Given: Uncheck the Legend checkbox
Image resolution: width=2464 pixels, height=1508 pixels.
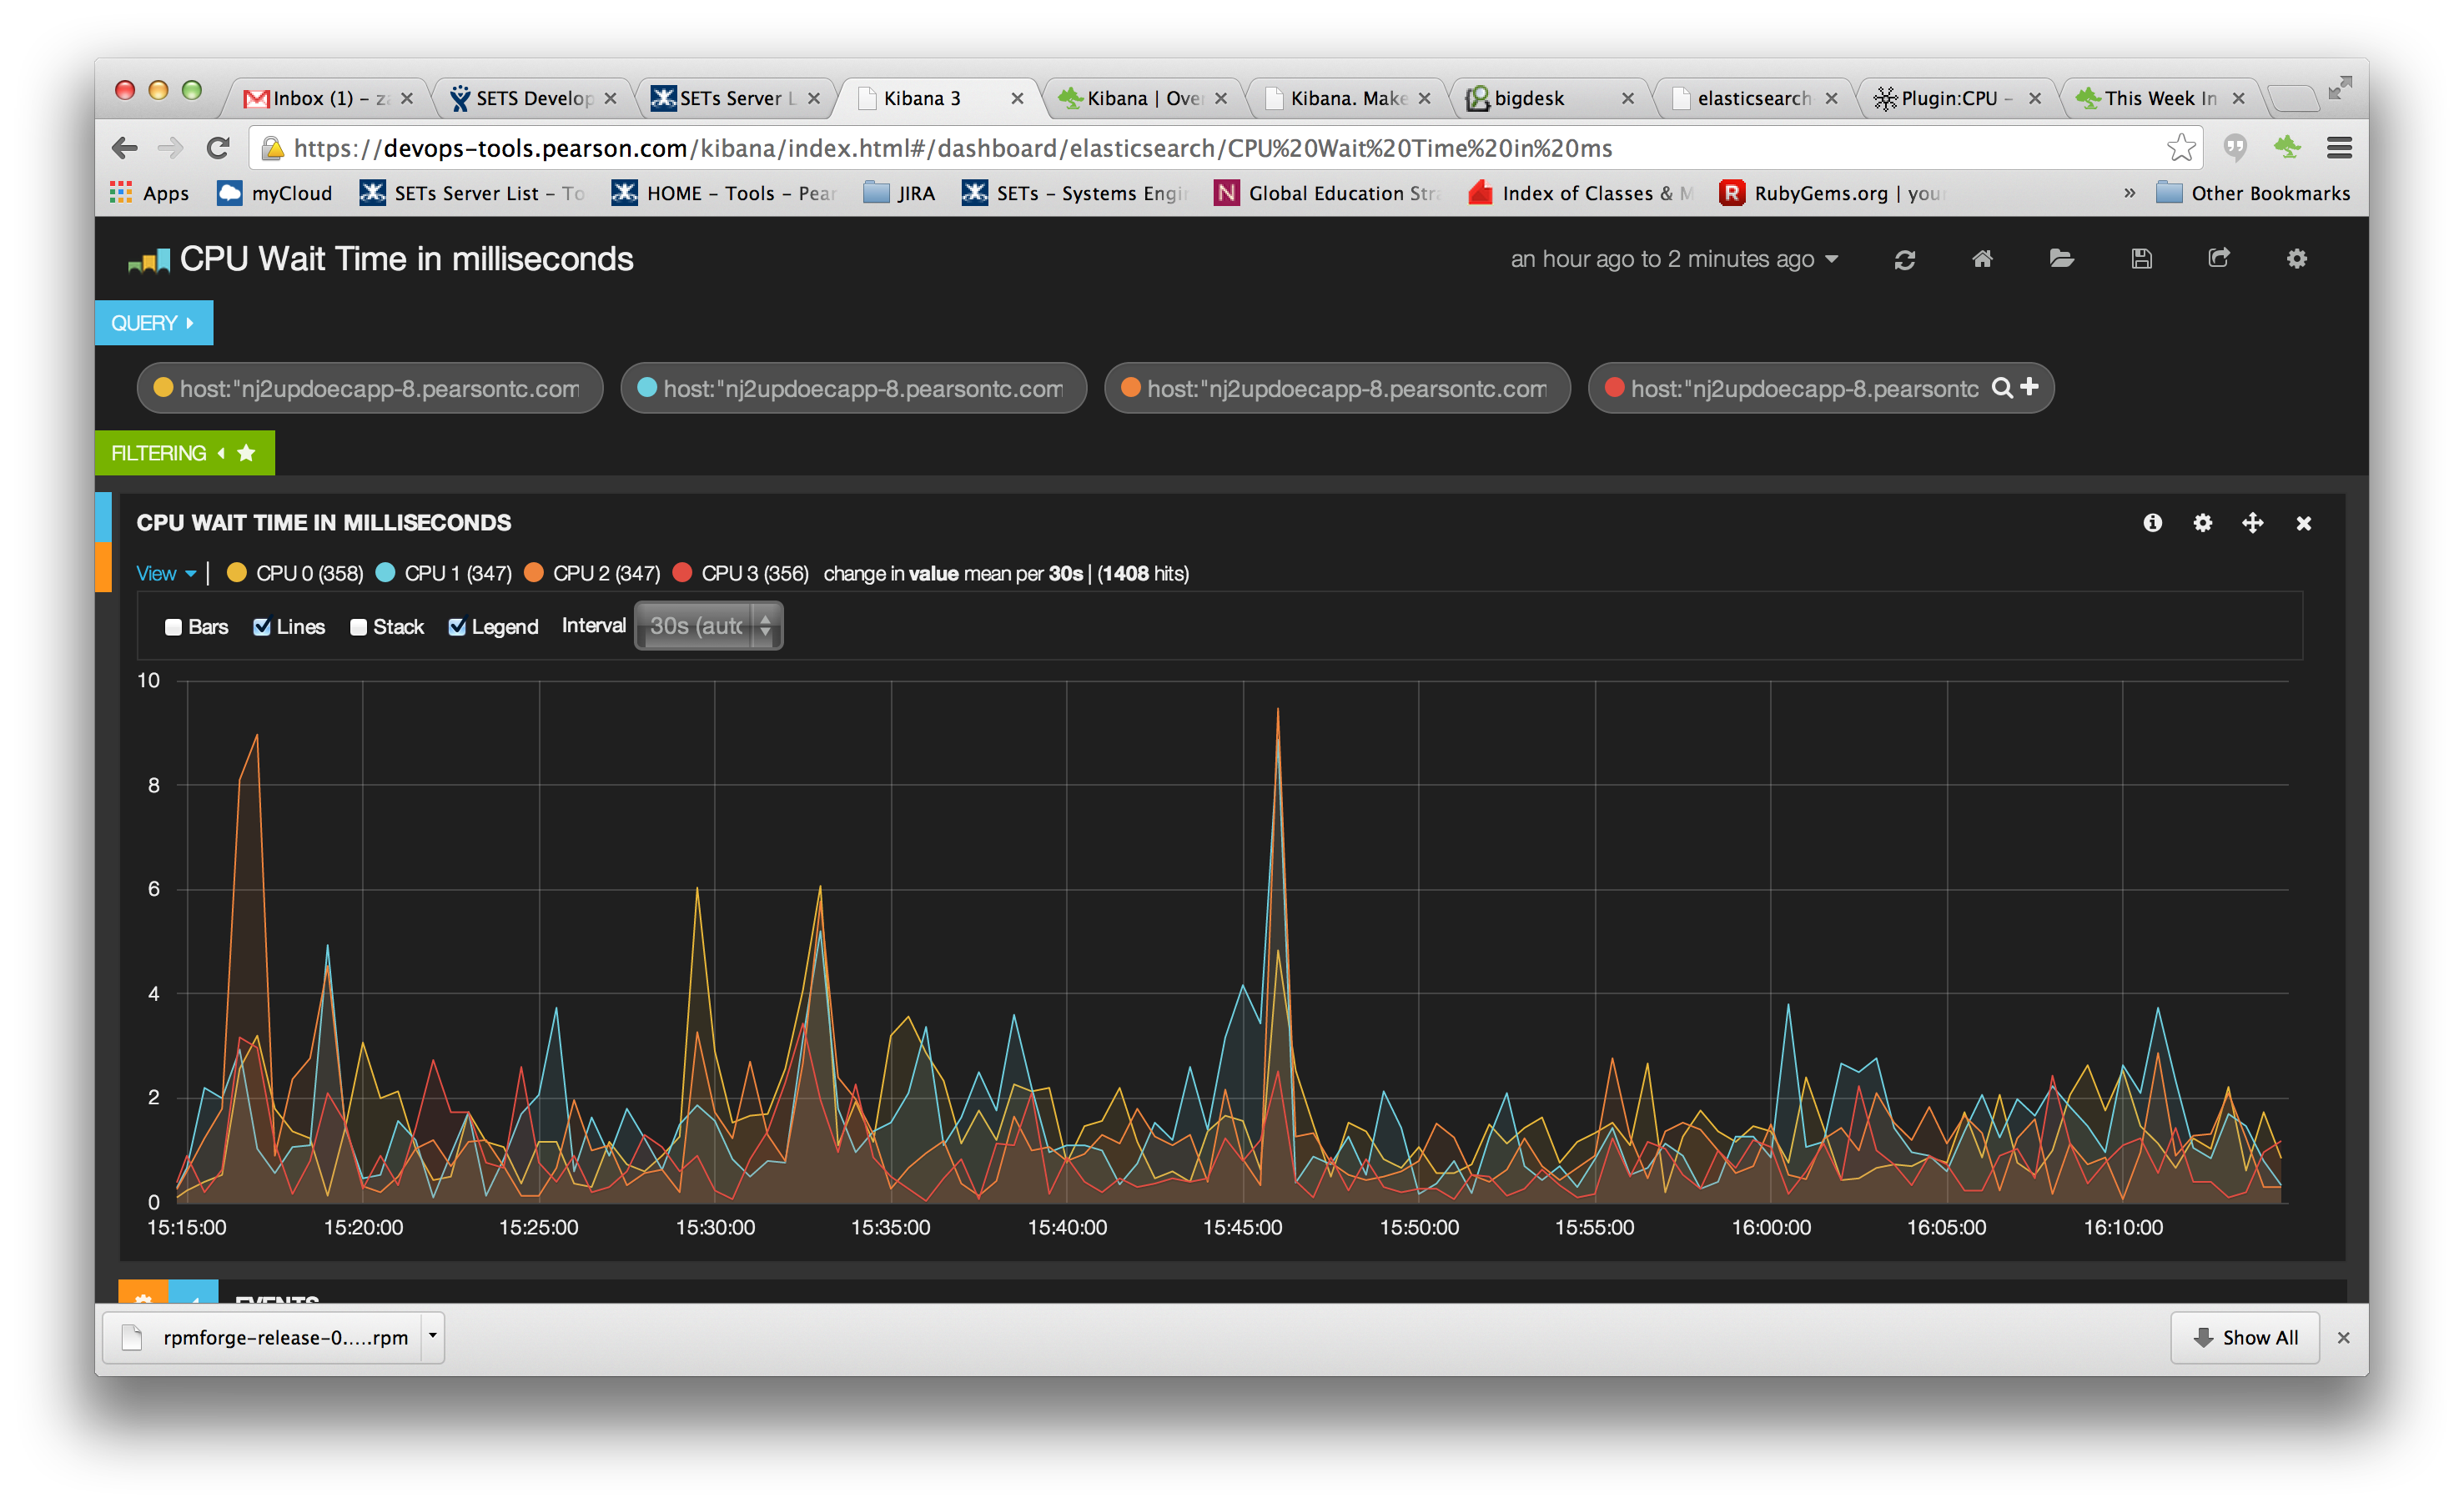Looking at the screenshot, I should point(457,627).
